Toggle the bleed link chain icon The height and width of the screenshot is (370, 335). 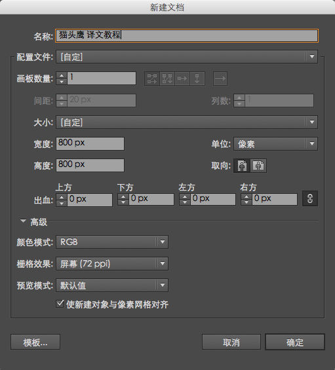click(x=310, y=198)
